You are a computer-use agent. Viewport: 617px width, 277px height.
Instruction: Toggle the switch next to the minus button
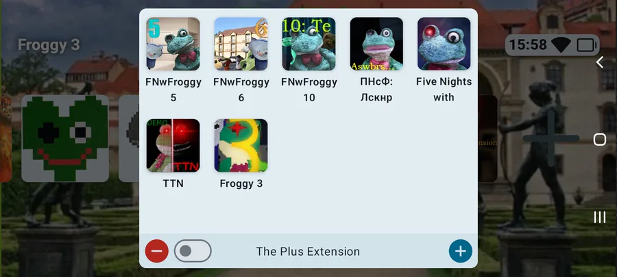click(x=193, y=251)
